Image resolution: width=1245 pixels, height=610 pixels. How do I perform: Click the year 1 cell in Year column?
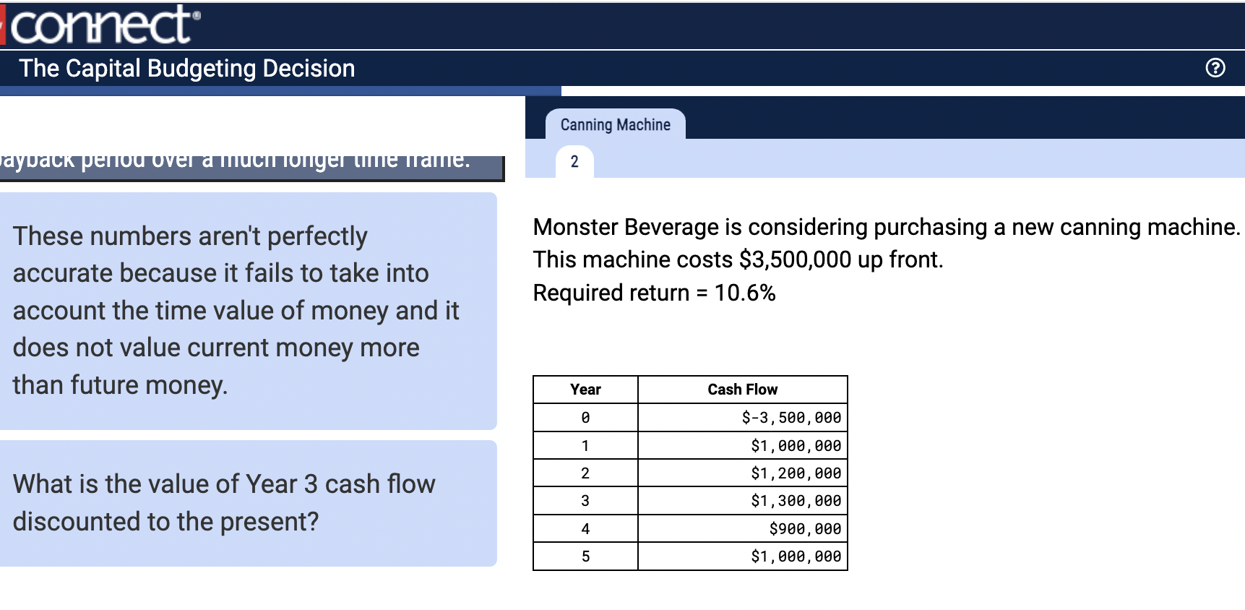point(585,446)
